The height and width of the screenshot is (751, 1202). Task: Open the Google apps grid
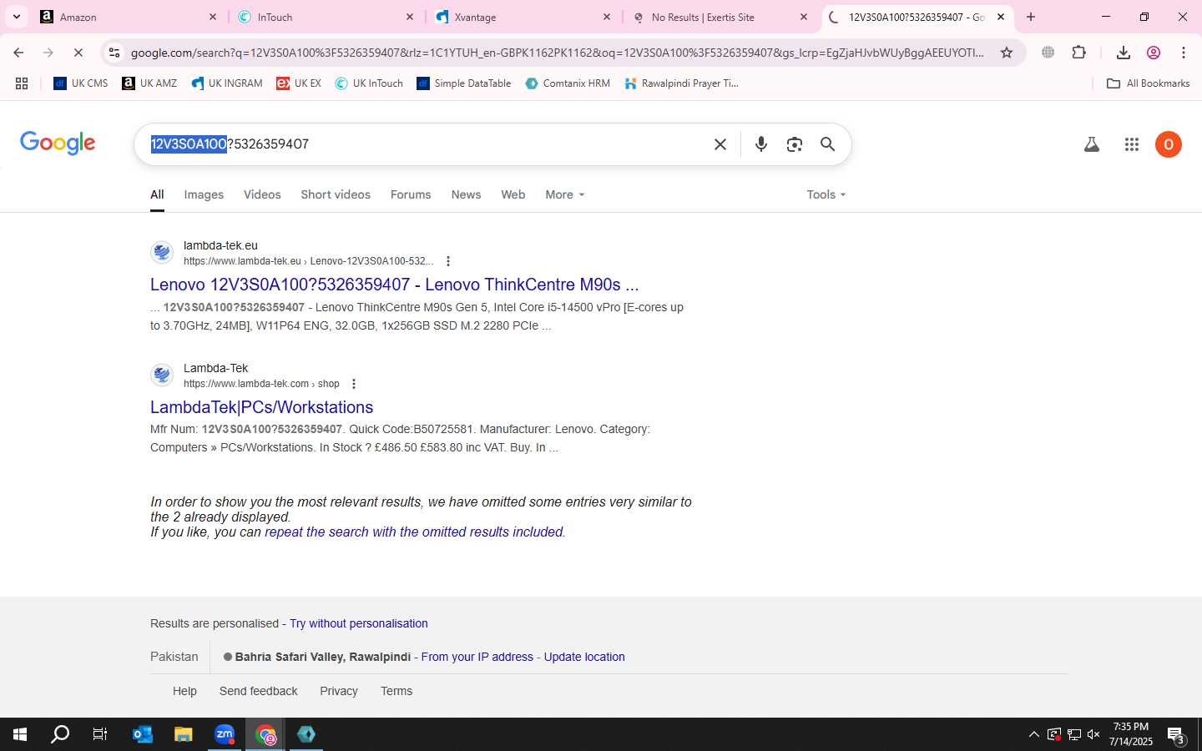1132,144
